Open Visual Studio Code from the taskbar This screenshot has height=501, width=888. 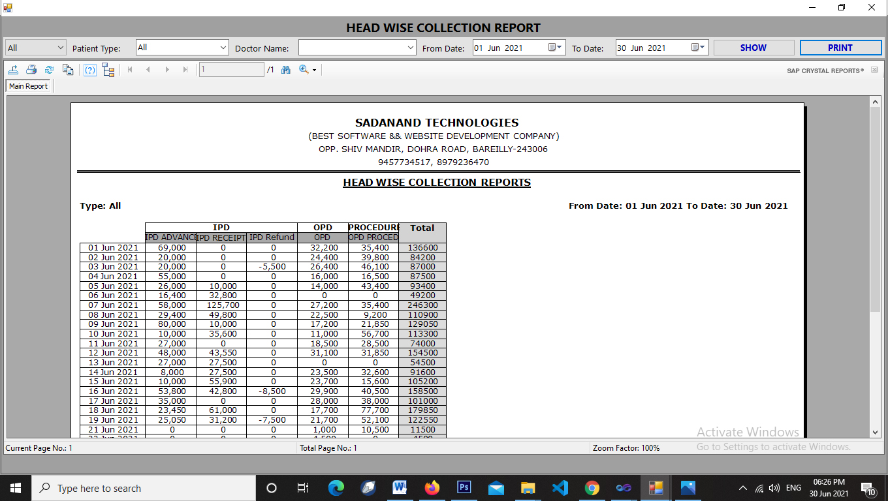coord(560,488)
